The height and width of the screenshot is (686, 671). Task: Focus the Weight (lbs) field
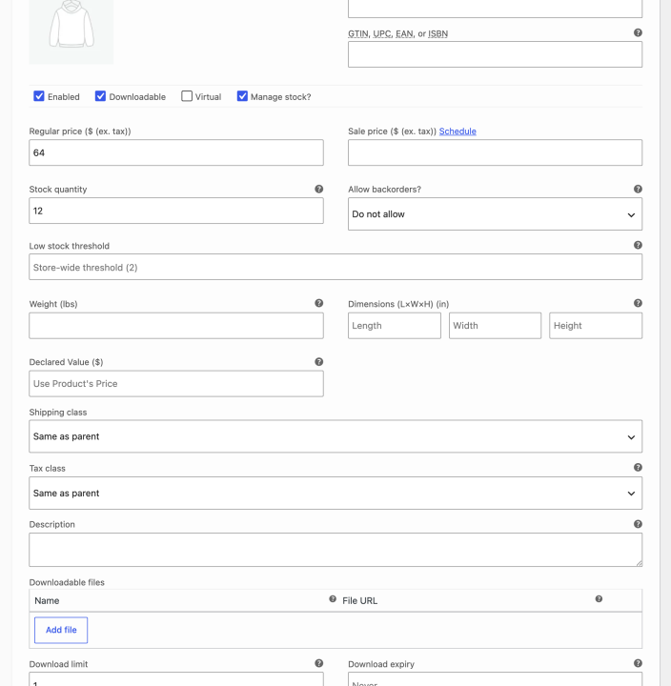(x=176, y=326)
